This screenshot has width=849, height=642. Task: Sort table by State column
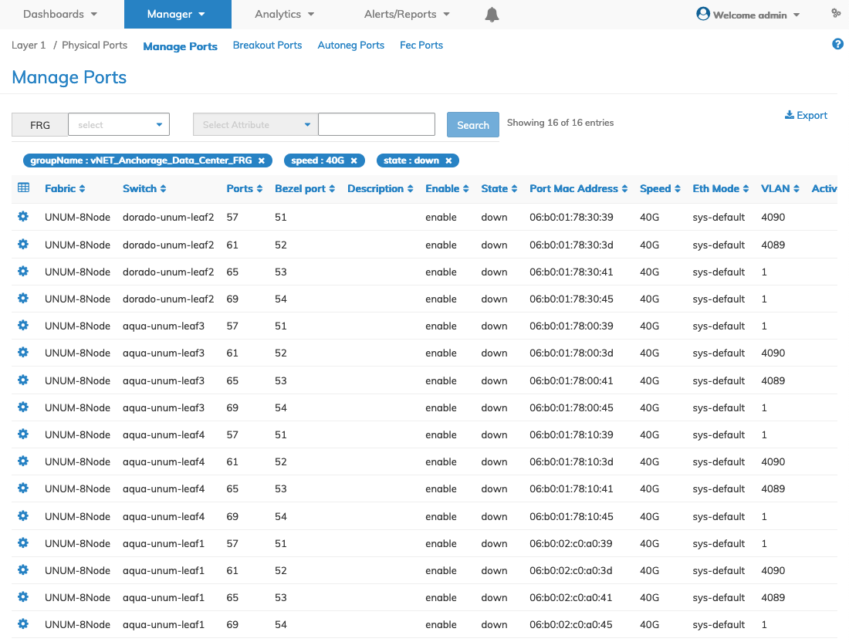coord(499,188)
